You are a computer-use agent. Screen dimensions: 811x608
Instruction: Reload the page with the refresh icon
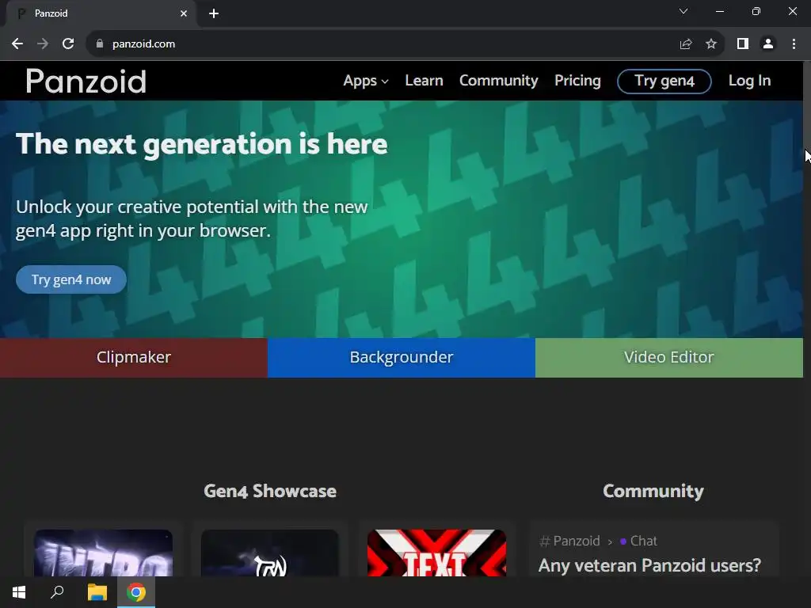[x=68, y=44]
